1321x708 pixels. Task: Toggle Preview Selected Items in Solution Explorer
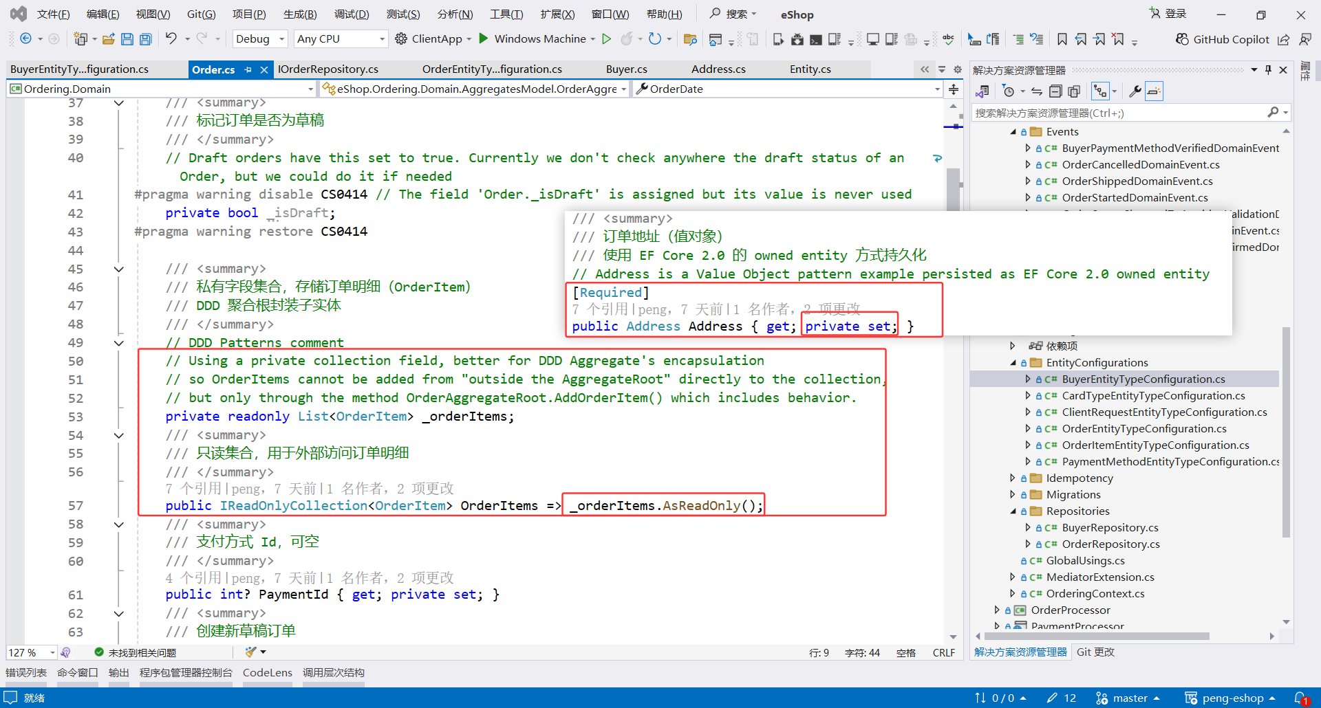pos(1154,91)
